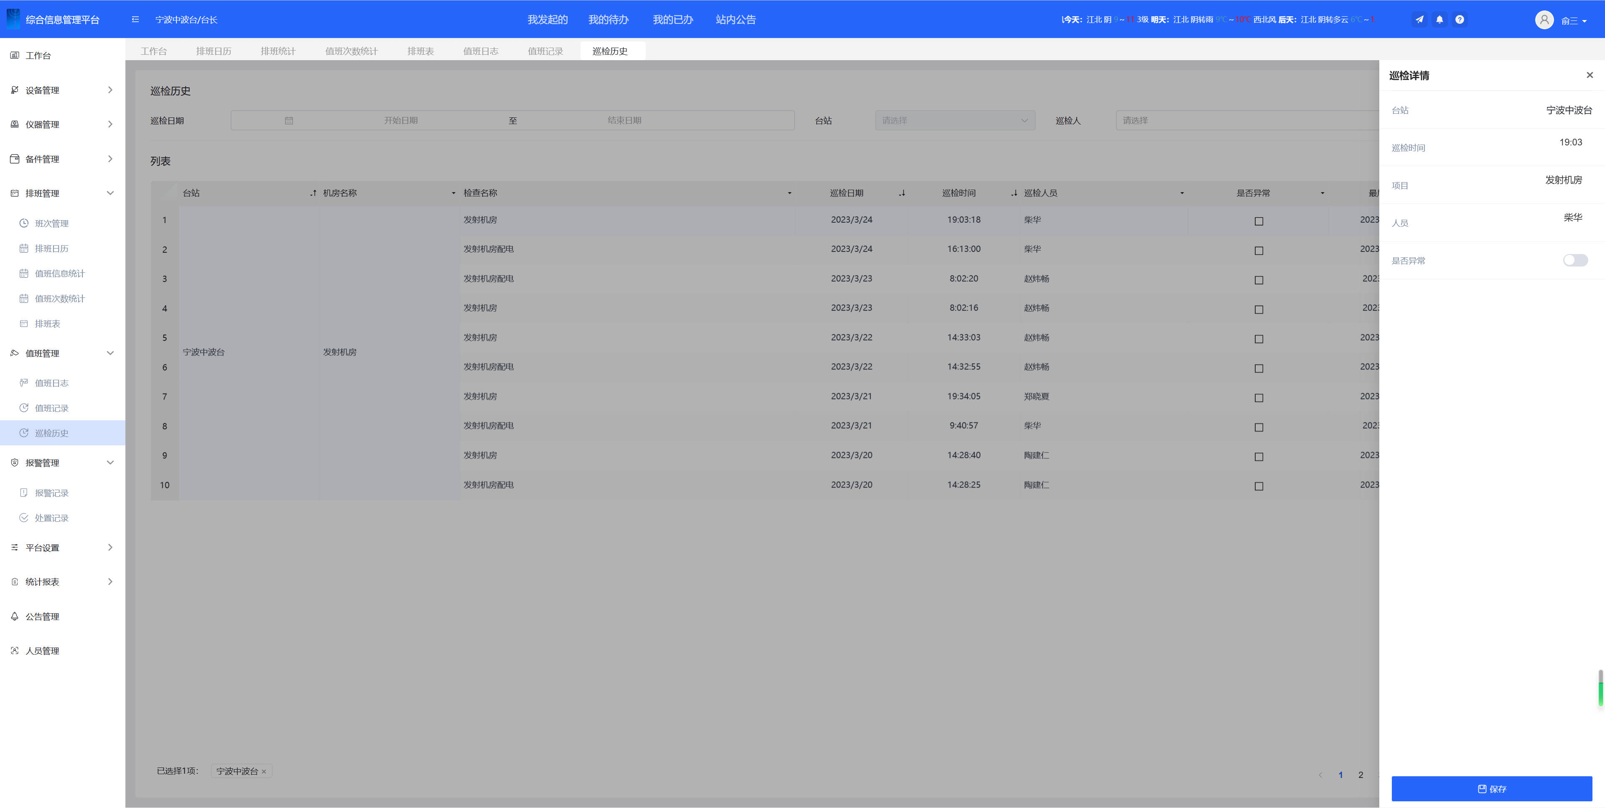Open the 台站 select dropdown
1605x808 pixels.
point(955,120)
